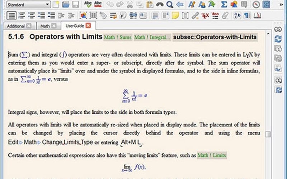Insert a yellow note icon
This screenshot has height=179, width=287.
pyautogui.click(x=175, y=16)
